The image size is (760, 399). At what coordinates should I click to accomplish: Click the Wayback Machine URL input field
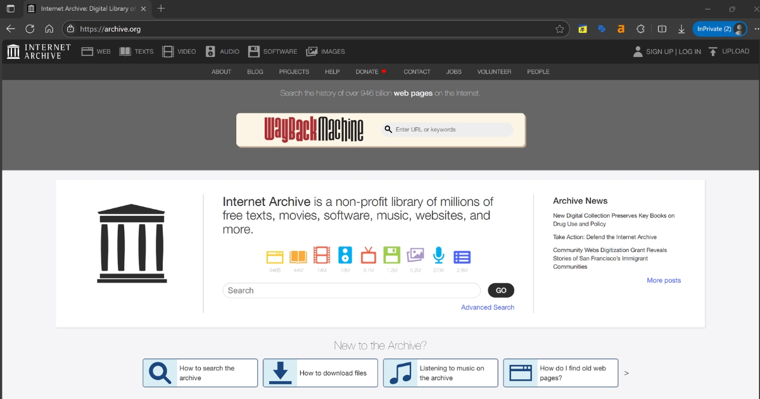[451, 130]
